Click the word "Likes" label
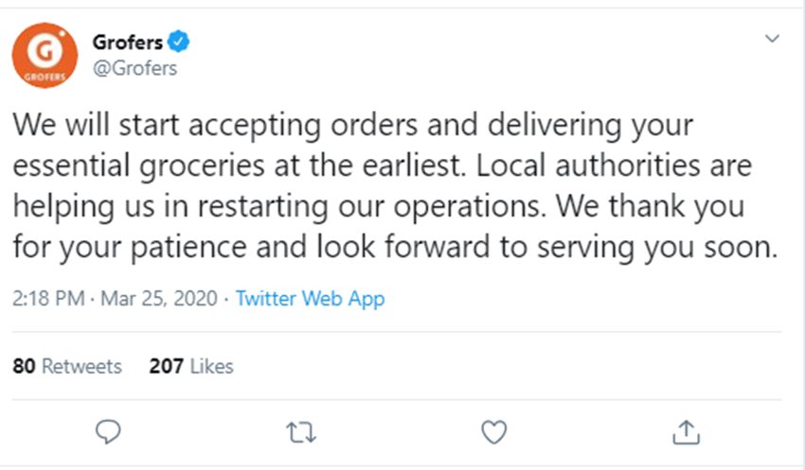The height and width of the screenshot is (470, 805). pyautogui.click(x=211, y=366)
